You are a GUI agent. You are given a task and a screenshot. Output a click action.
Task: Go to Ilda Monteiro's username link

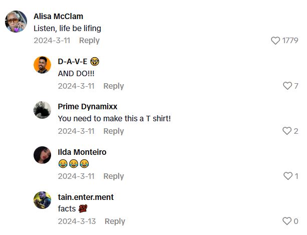[x=82, y=152]
